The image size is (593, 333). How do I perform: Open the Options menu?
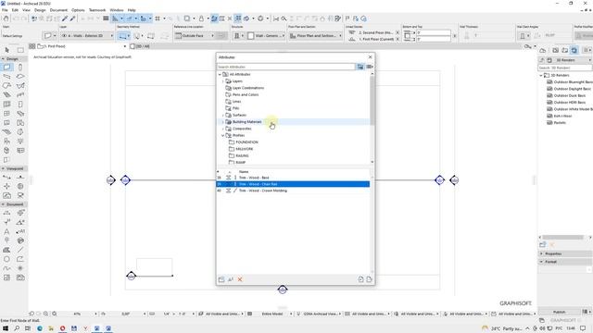(78, 10)
